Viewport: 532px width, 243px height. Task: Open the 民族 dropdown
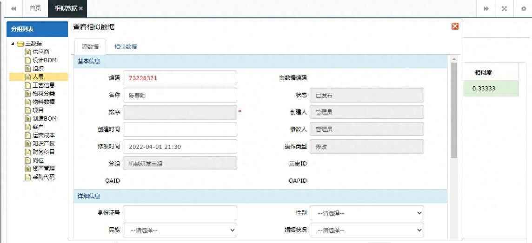(180, 230)
